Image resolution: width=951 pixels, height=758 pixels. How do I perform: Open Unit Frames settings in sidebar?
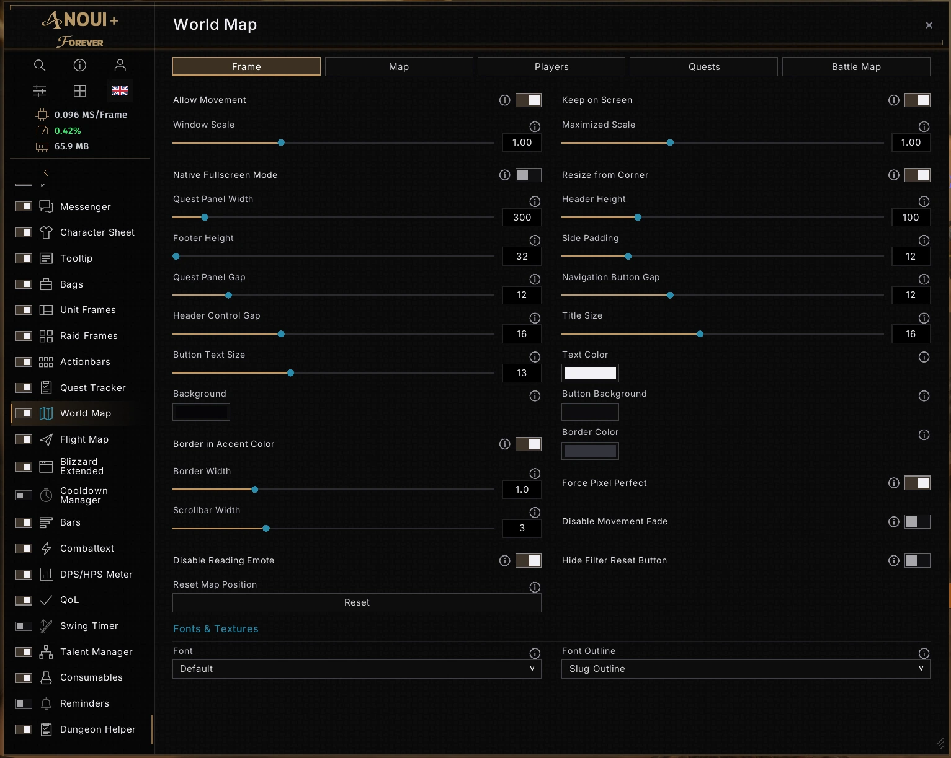(x=88, y=310)
